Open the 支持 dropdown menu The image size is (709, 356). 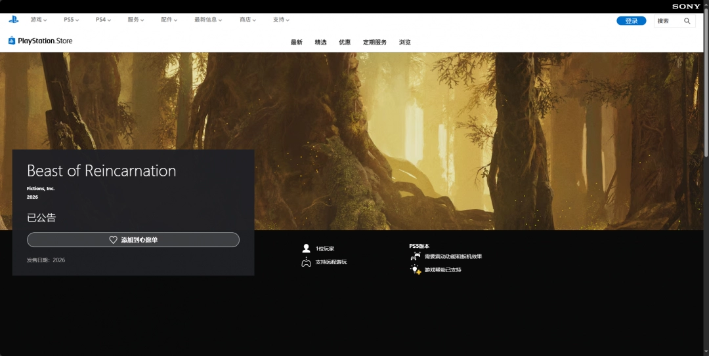[282, 20]
